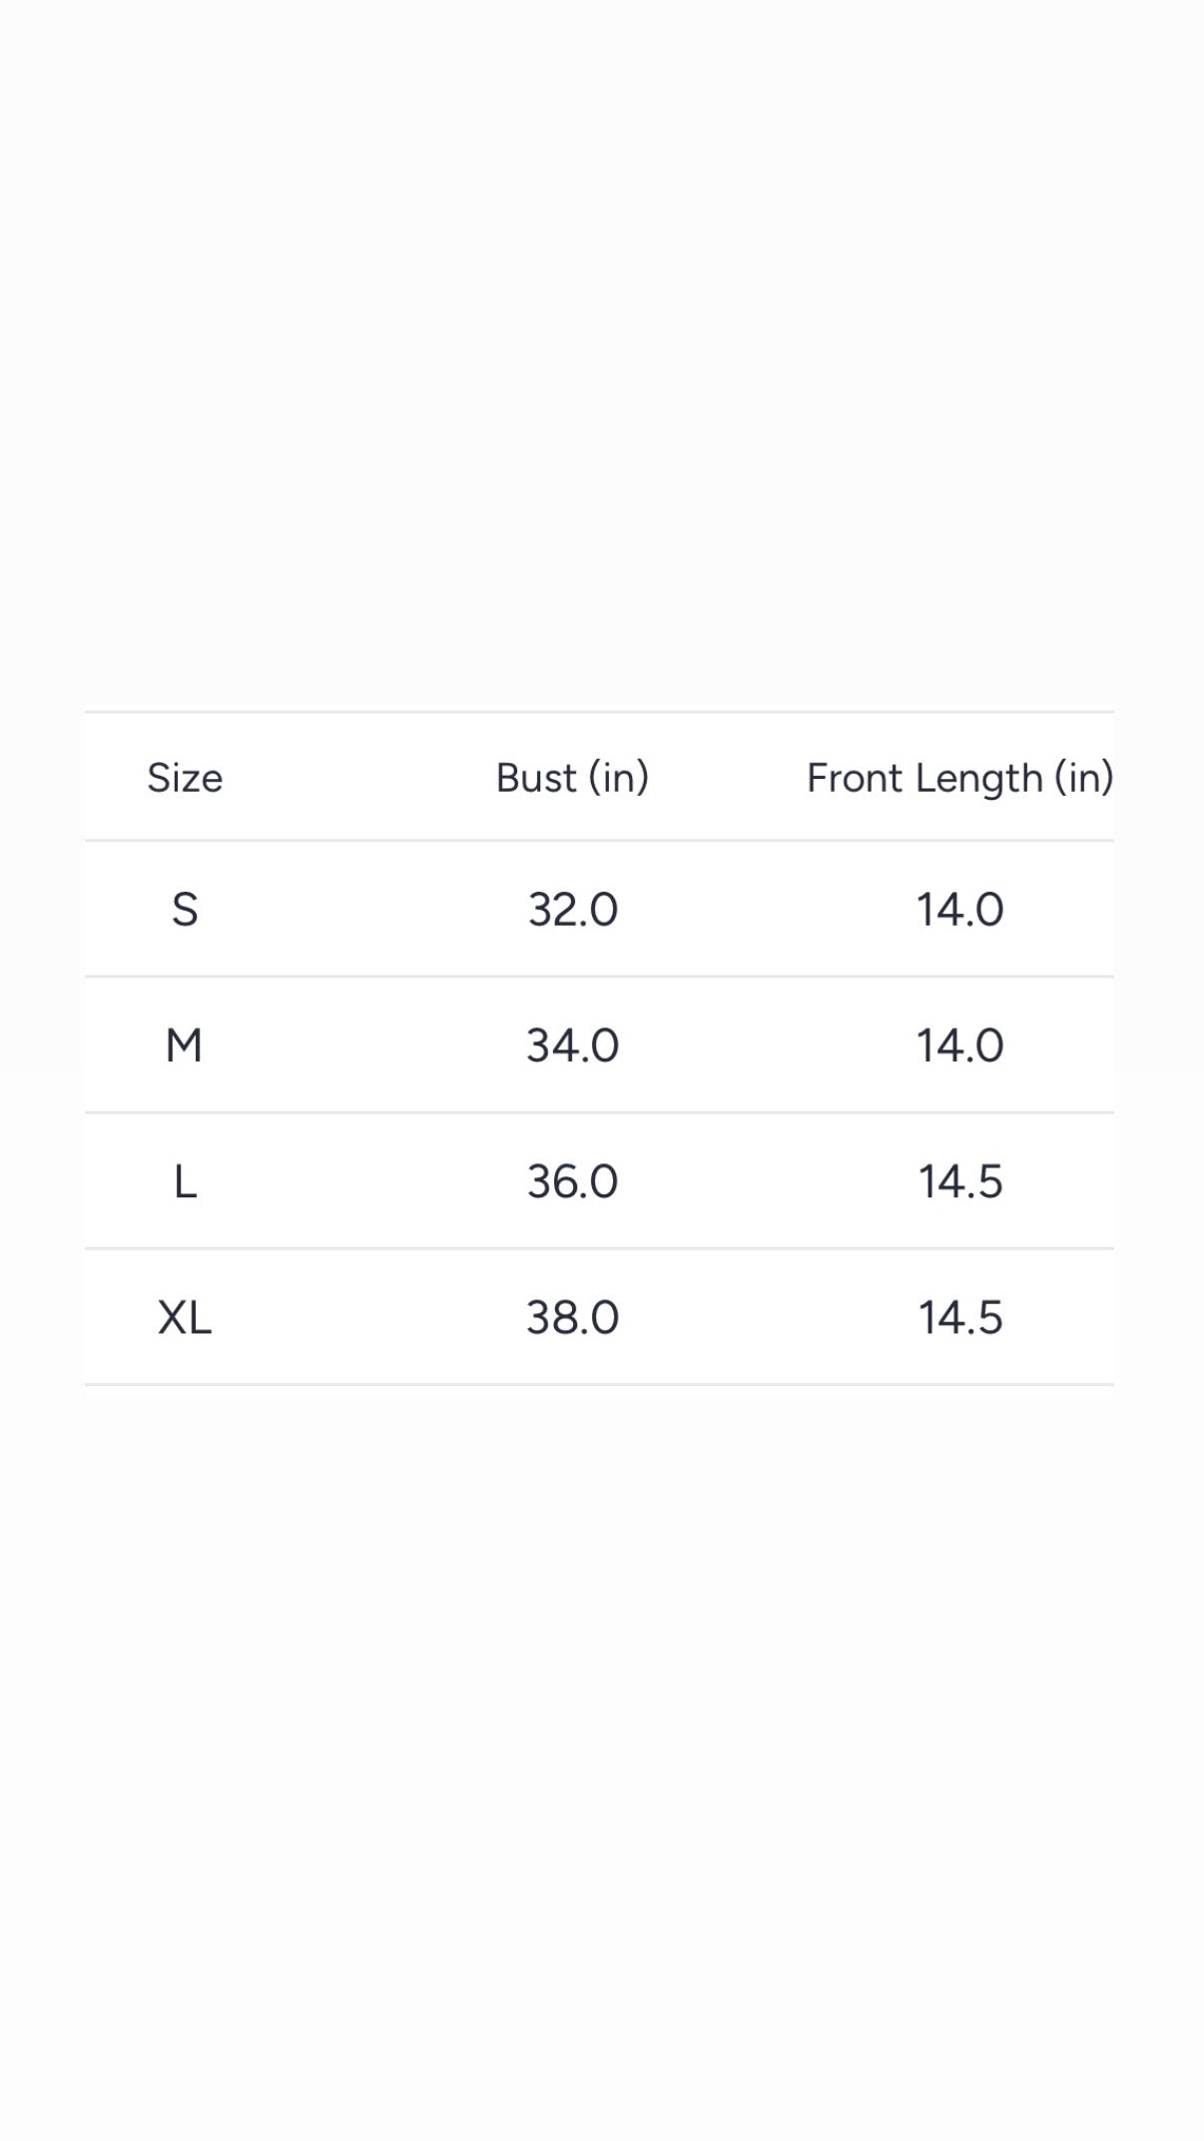The height and width of the screenshot is (2141, 1204).
Task: Tap the blank space between Size and Bust headers
Action: click(x=359, y=778)
